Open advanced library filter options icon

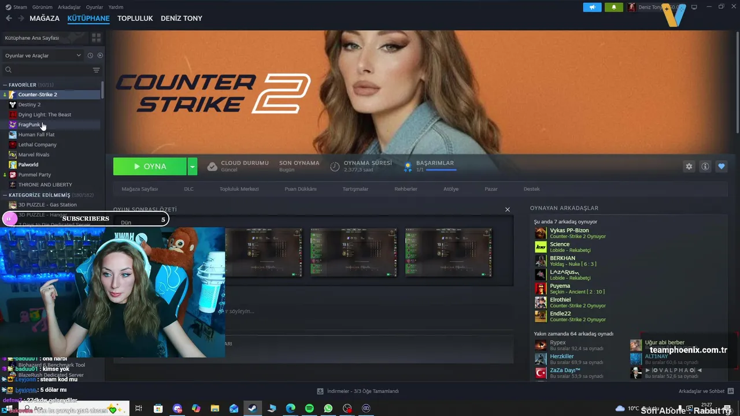96,70
